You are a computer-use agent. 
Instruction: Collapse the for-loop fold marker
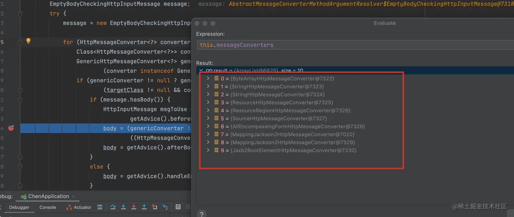20,42
